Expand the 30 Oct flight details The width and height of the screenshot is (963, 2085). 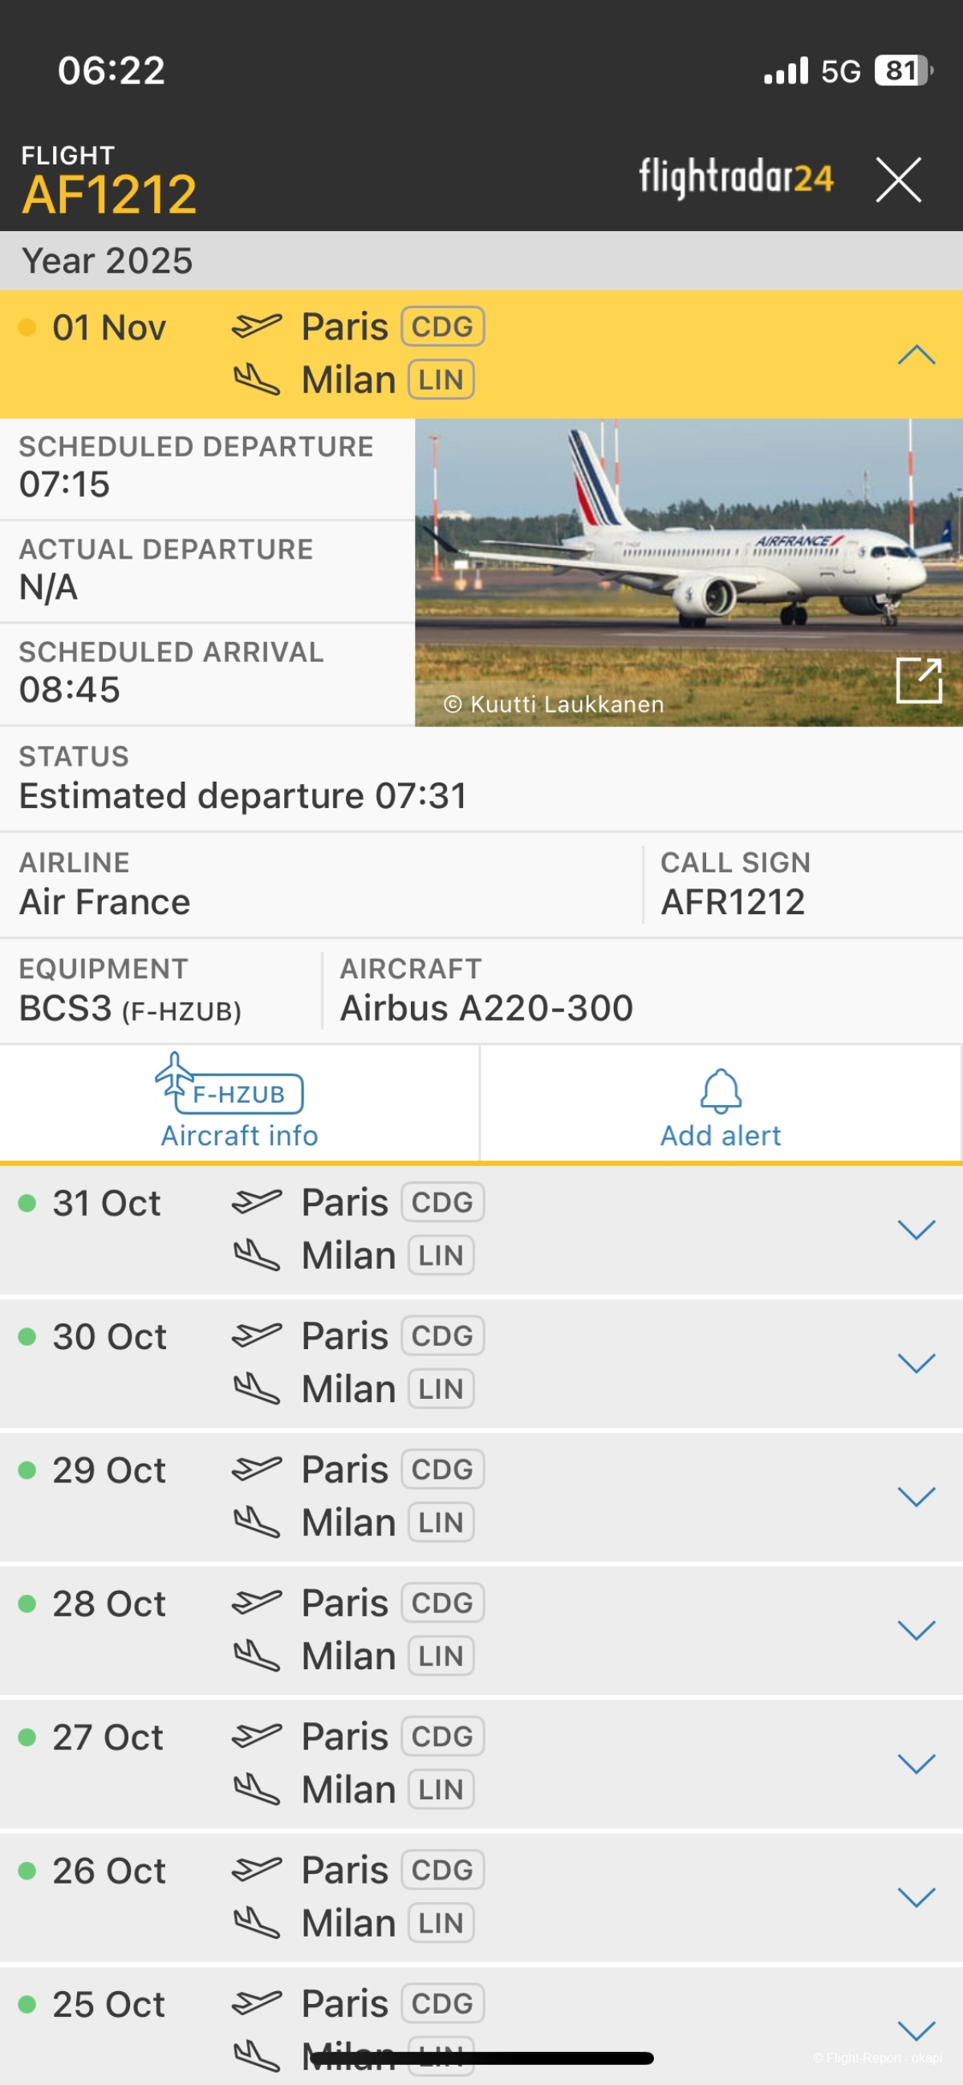pyautogui.click(x=916, y=1363)
